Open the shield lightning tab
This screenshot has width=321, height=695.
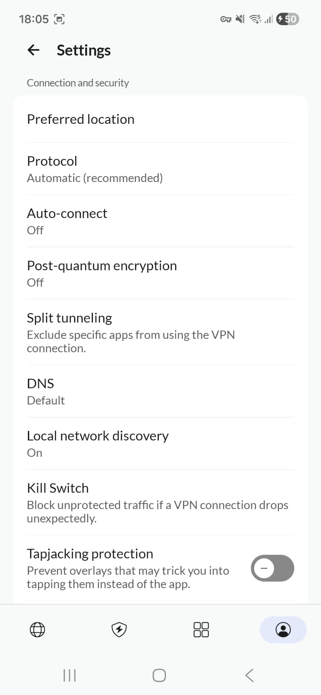tap(119, 629)
